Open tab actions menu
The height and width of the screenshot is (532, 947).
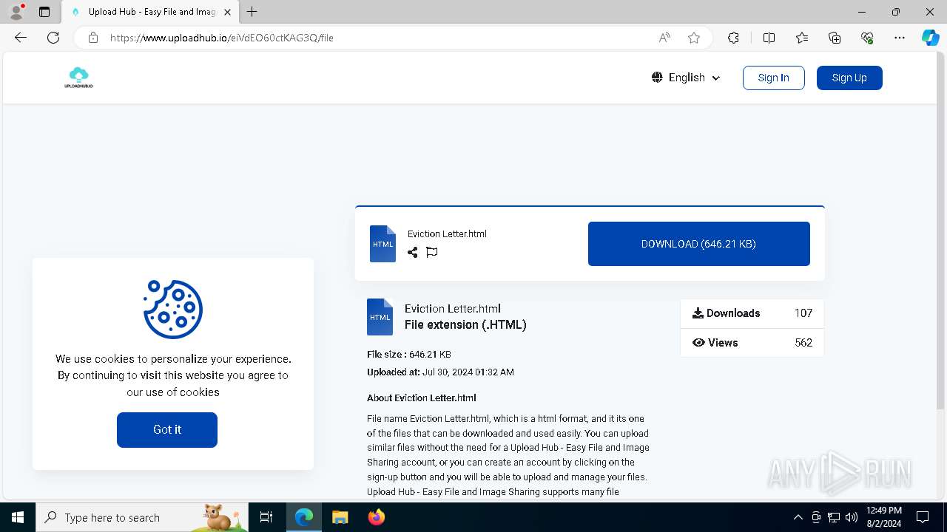pyautogui.click(x=44, y=12)
